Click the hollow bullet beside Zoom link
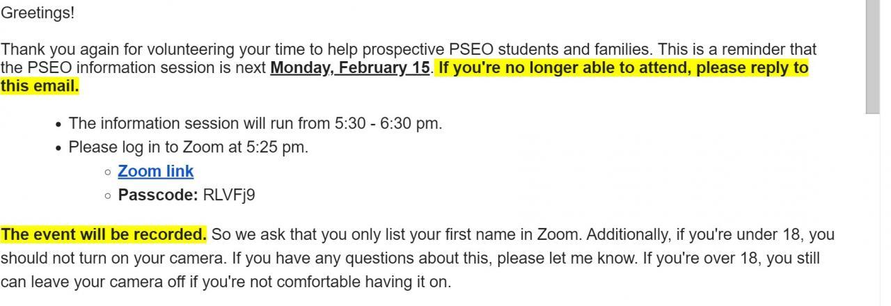Image resolution: width=891 pixels, height=306 pixels. pyautogui.click(x=108, y=172)
